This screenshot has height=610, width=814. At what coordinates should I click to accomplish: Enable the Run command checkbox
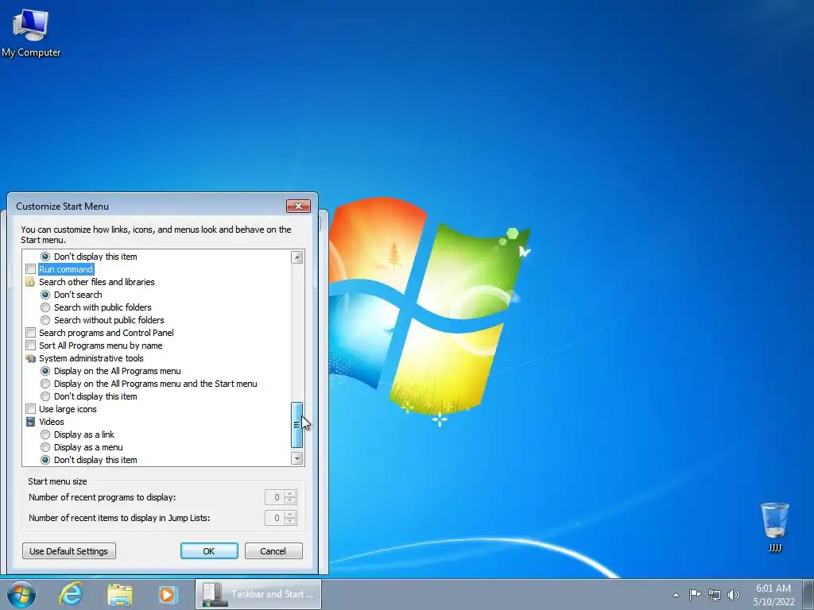click(x=31, y=269)
